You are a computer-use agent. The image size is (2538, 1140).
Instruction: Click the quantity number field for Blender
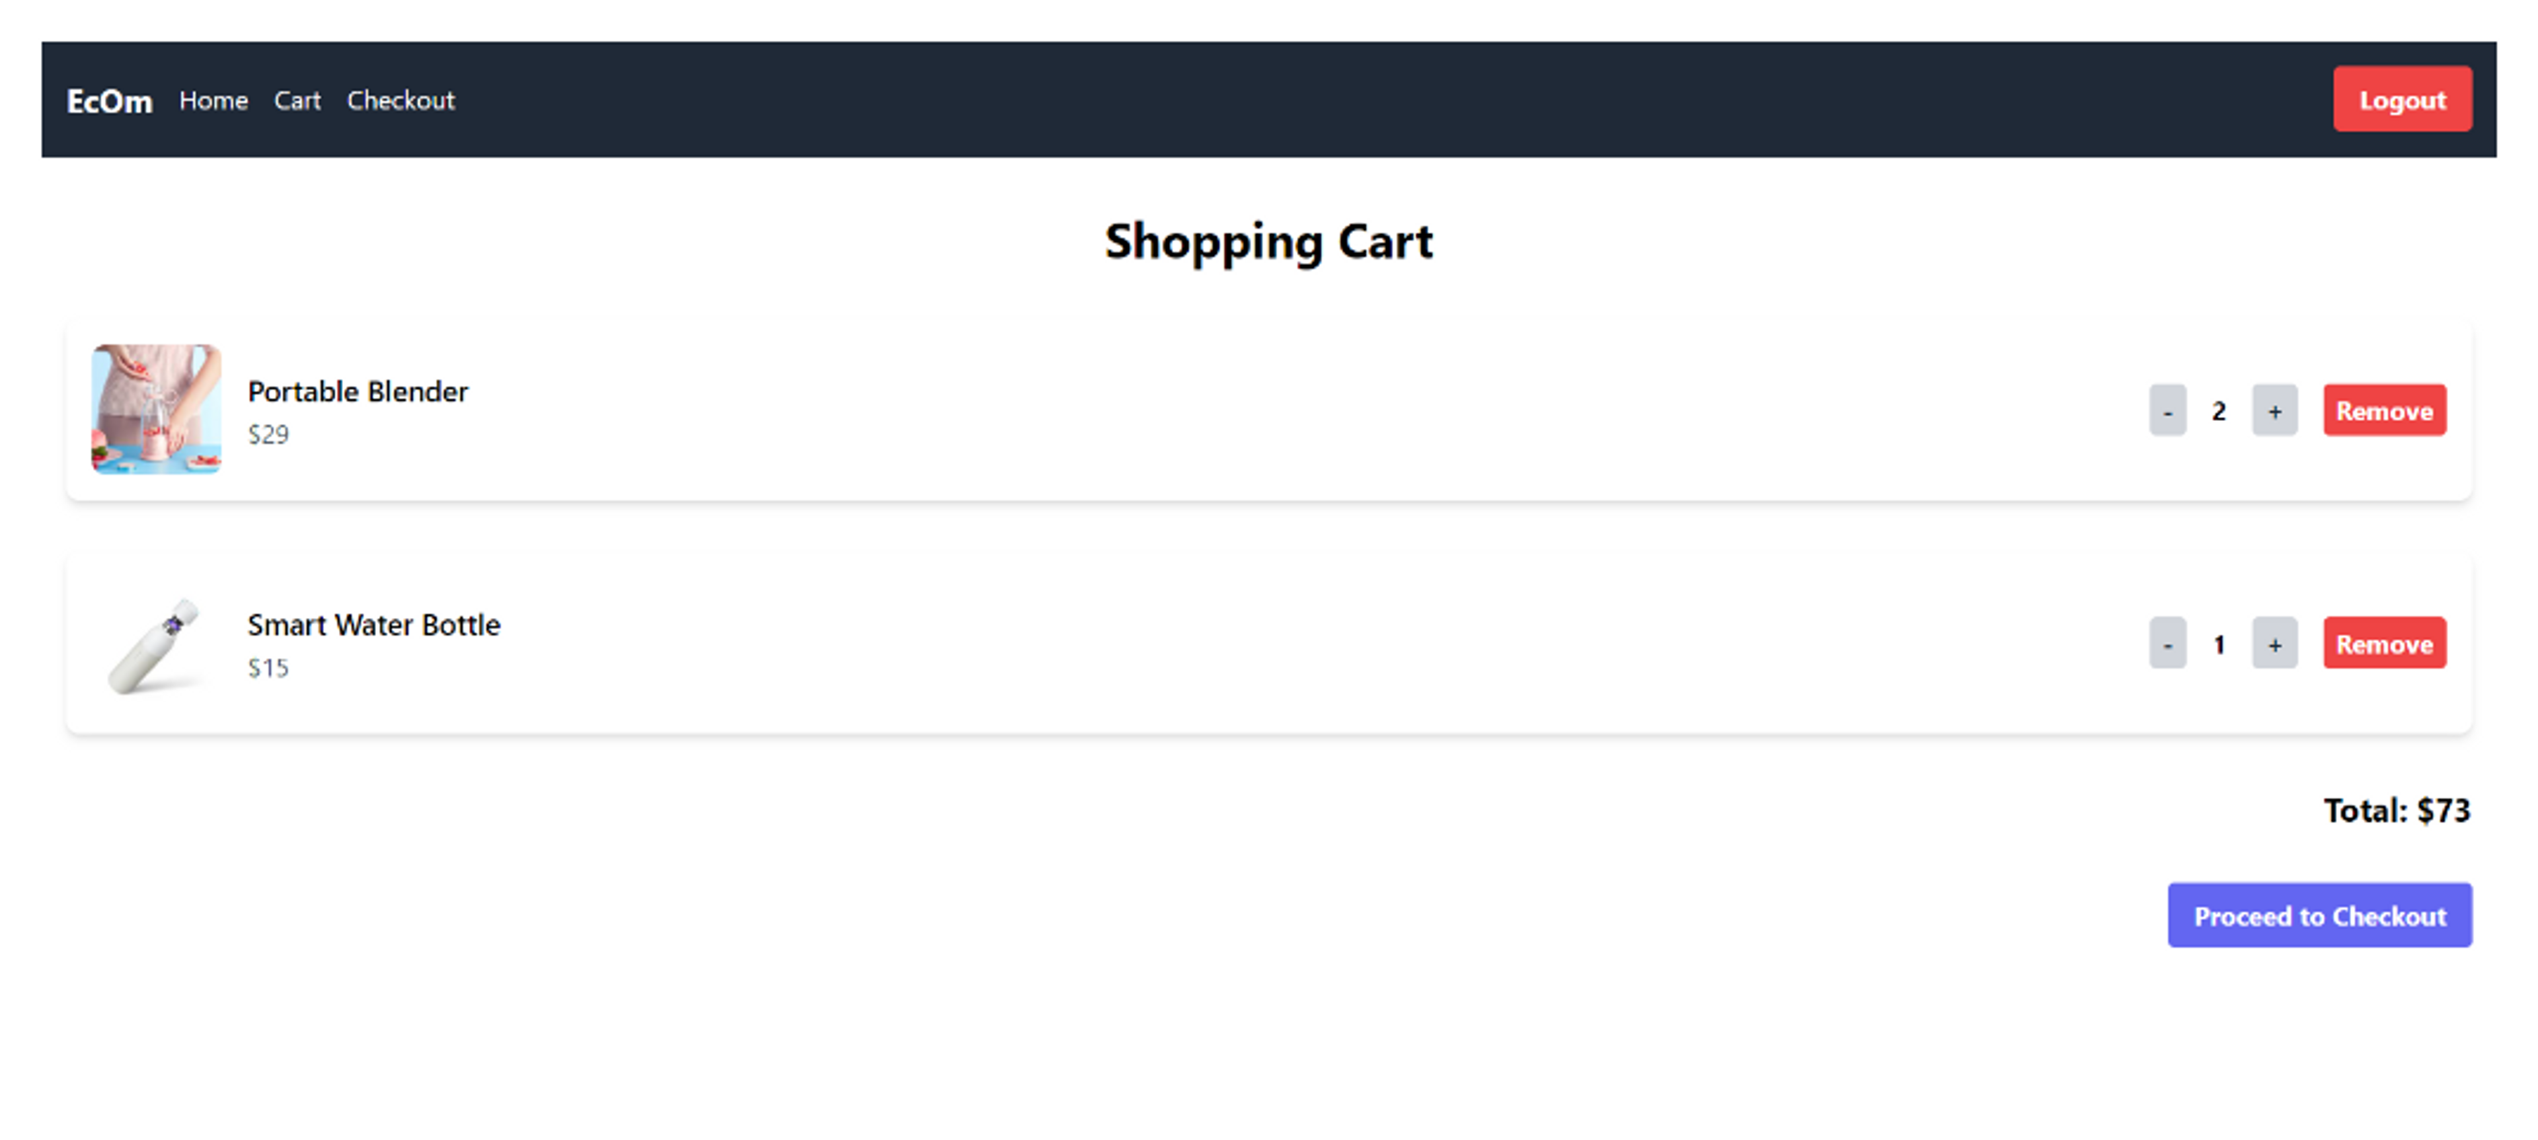click(2221, 410)
